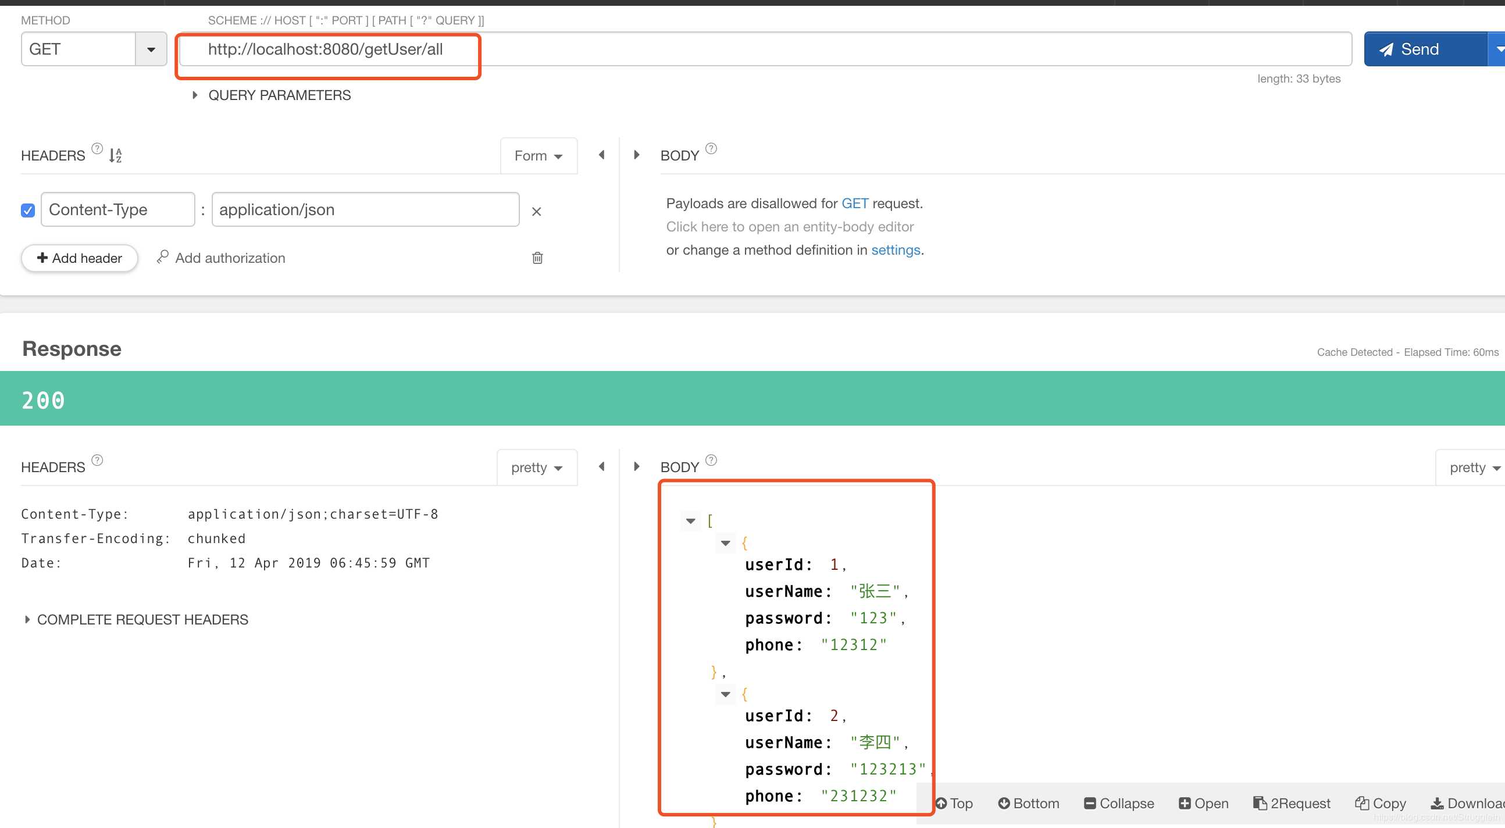This screenshot has width=1505, height=828.
Task: Collapse the root JSON array node
Action: (691, 521)
